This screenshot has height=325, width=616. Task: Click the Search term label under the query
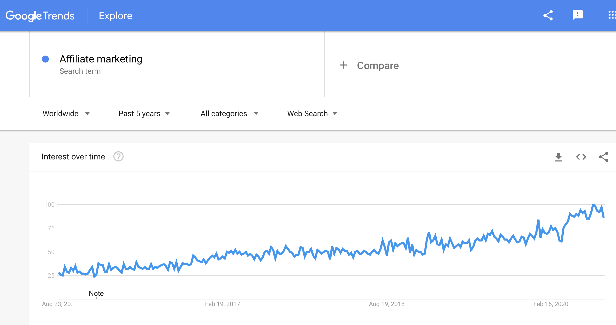tap(80, 71)
